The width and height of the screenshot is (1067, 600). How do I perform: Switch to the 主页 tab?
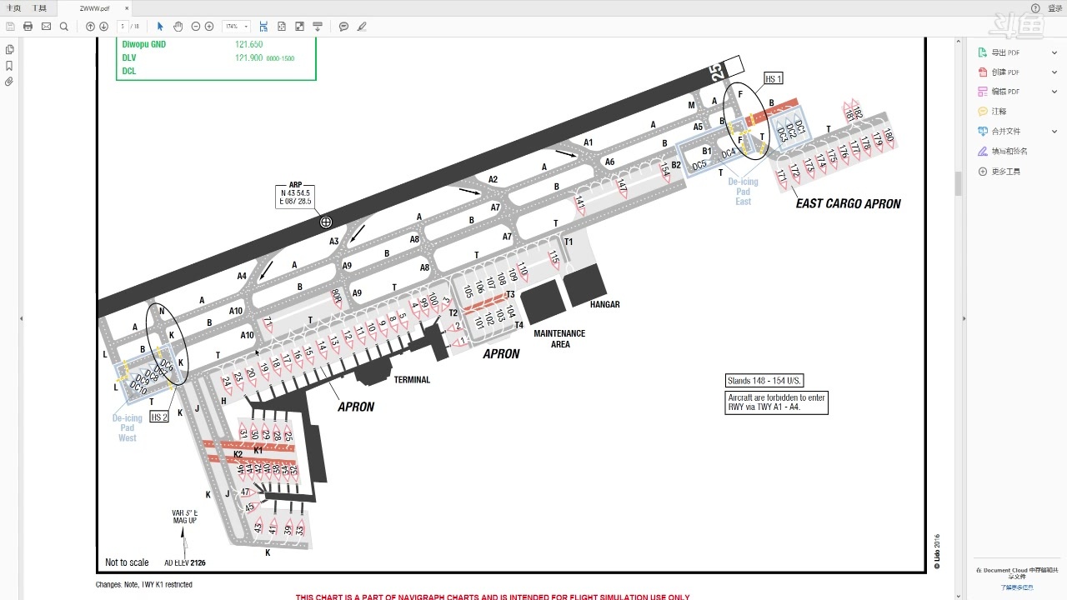tap(13, 7)
